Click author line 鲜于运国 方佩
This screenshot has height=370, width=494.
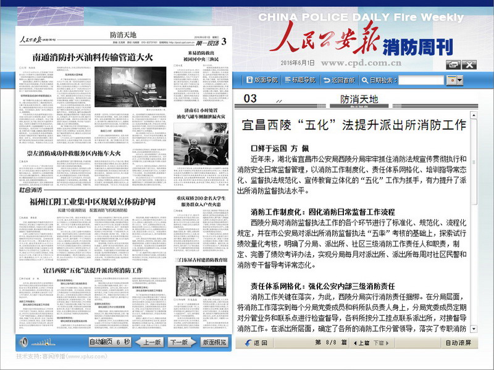280,148
